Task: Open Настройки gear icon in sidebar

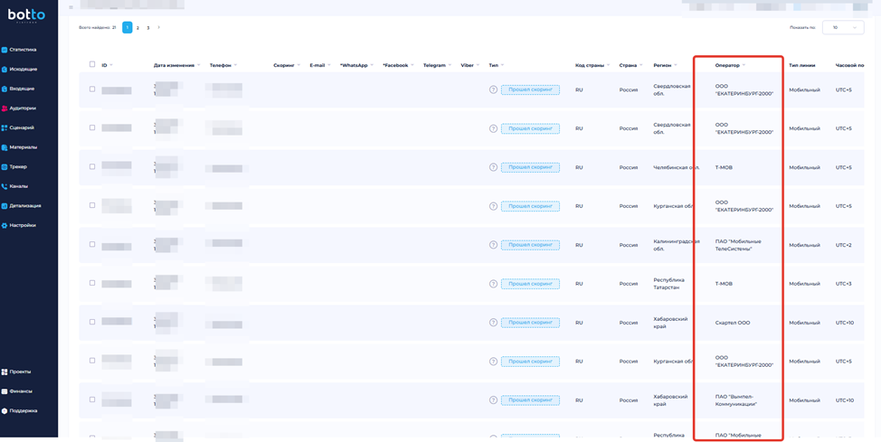Action: (x=5, y=225)
